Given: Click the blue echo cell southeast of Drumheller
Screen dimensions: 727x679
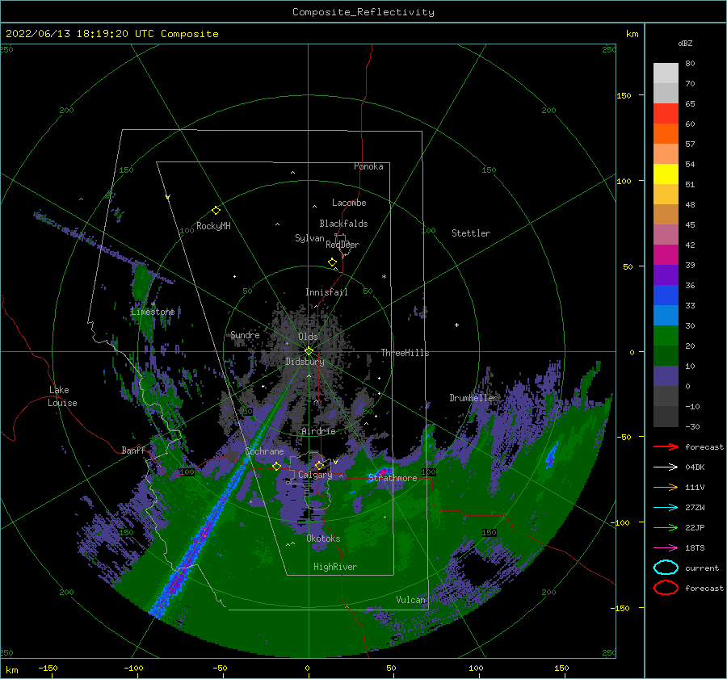Looking at the screenshot, I should click(x=551, y=455).
